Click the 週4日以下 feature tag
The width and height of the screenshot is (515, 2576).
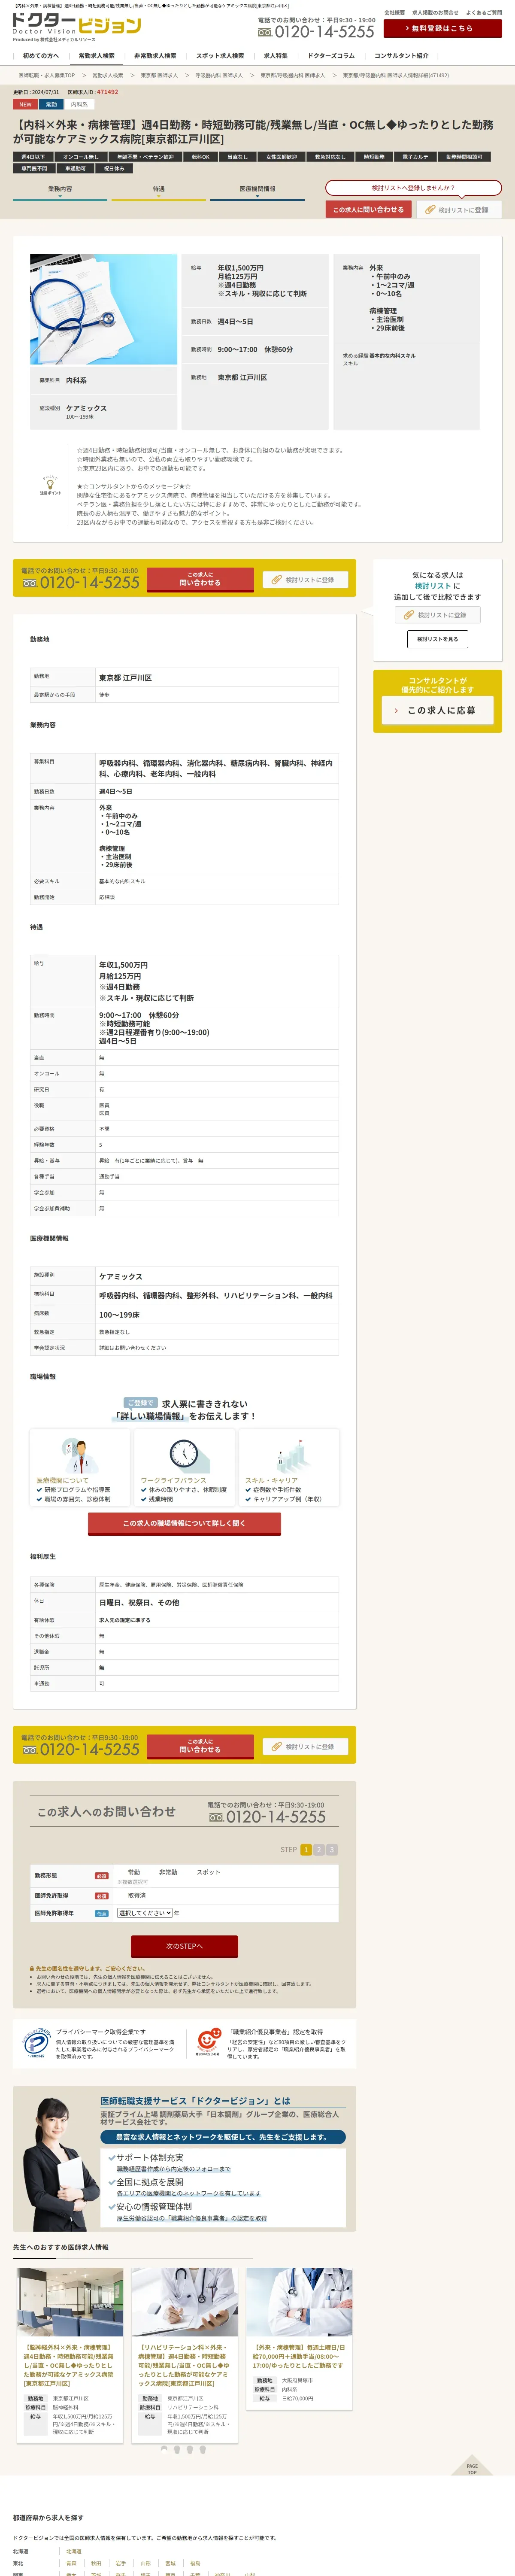coord(33,157)
